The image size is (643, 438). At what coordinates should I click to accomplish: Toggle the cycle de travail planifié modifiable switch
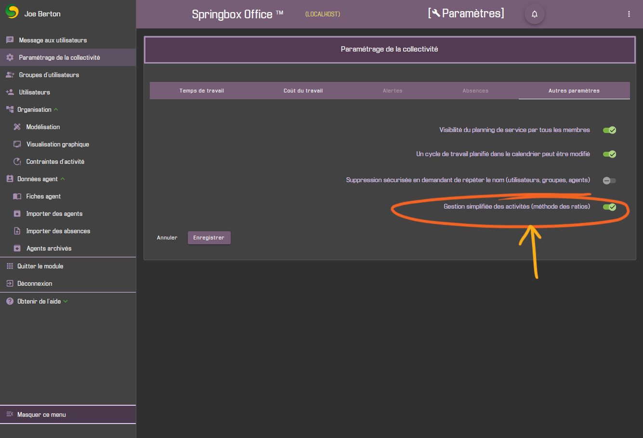609,154
